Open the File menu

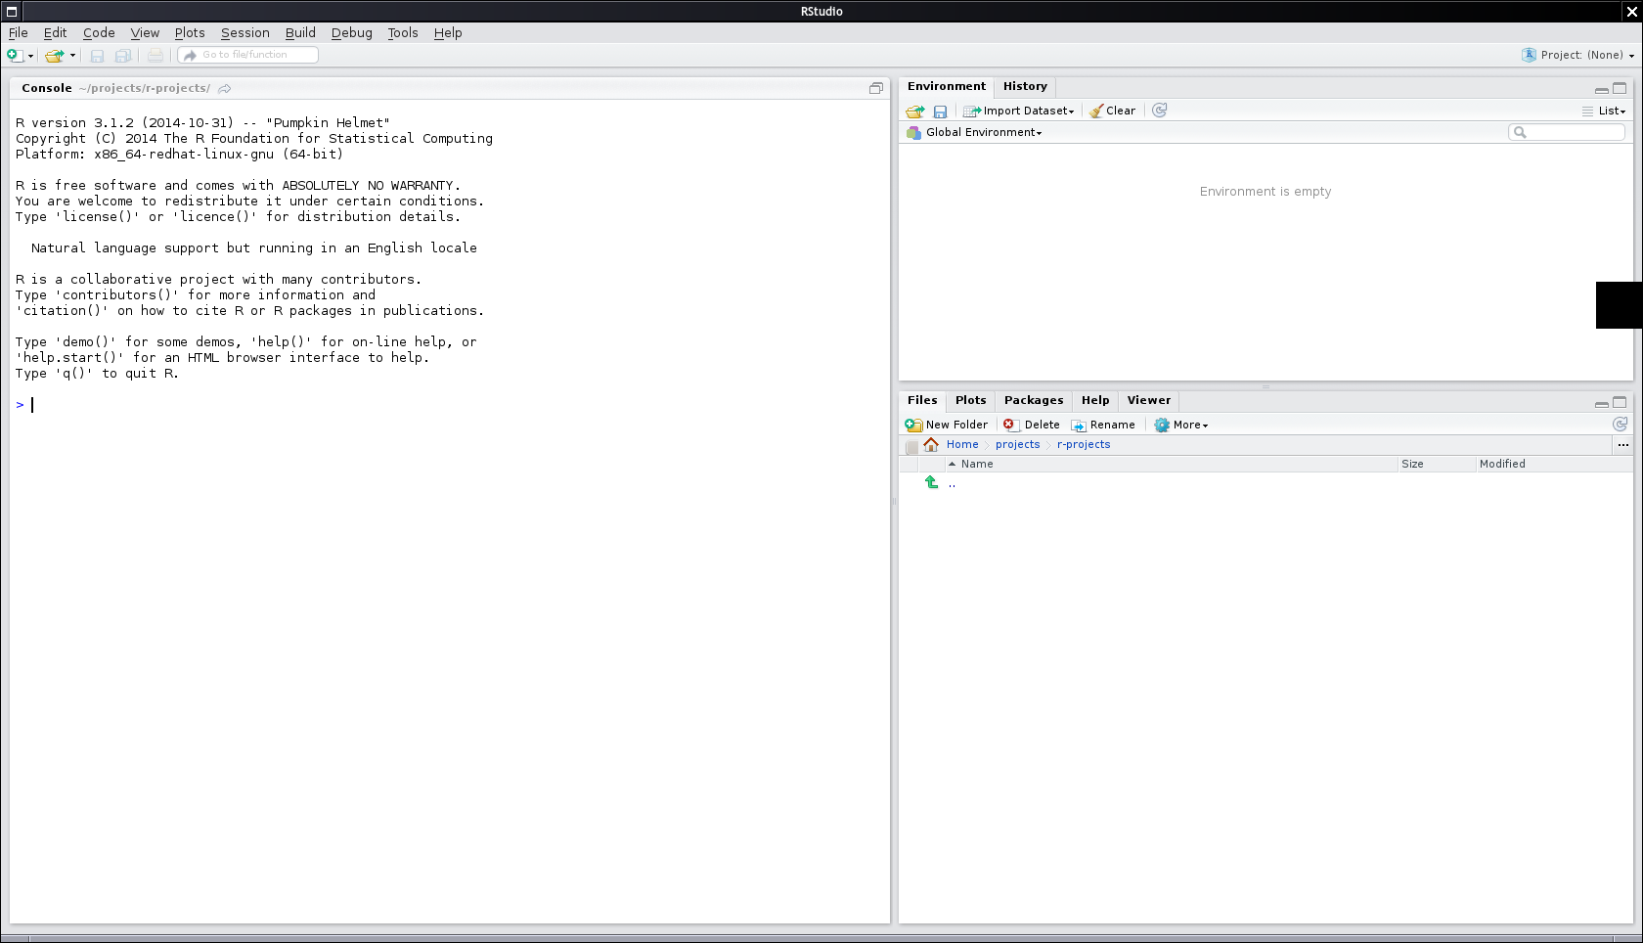[x=19, y=32]
